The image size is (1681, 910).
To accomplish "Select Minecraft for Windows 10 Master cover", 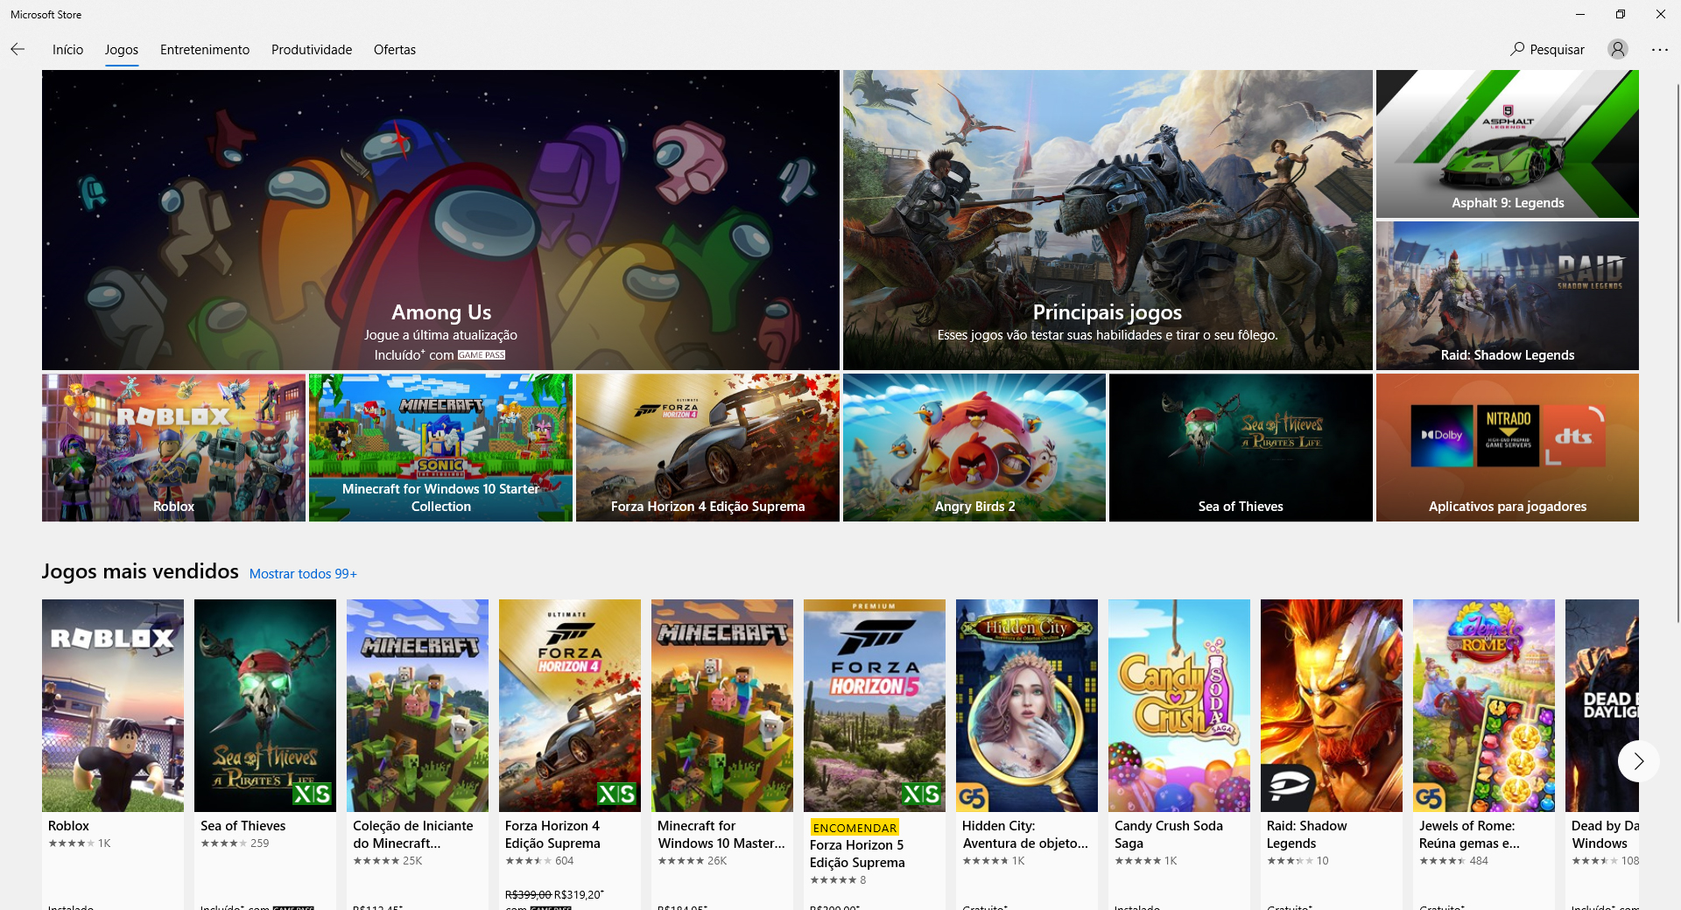I will pyautogui.click(x=722, y=705).
